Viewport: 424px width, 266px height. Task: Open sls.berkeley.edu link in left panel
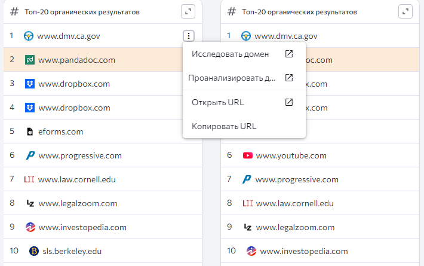[x=72, y=252]
